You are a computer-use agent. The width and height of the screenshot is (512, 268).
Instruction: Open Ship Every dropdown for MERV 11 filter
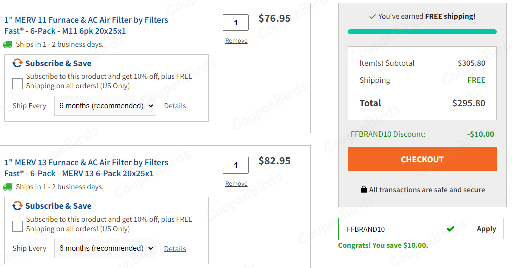click(105, 106)
